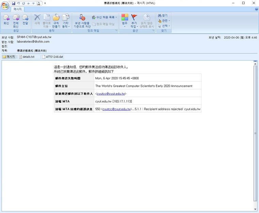
Task: Switch to the 메시지 ribbon tab
Action: 17,9
